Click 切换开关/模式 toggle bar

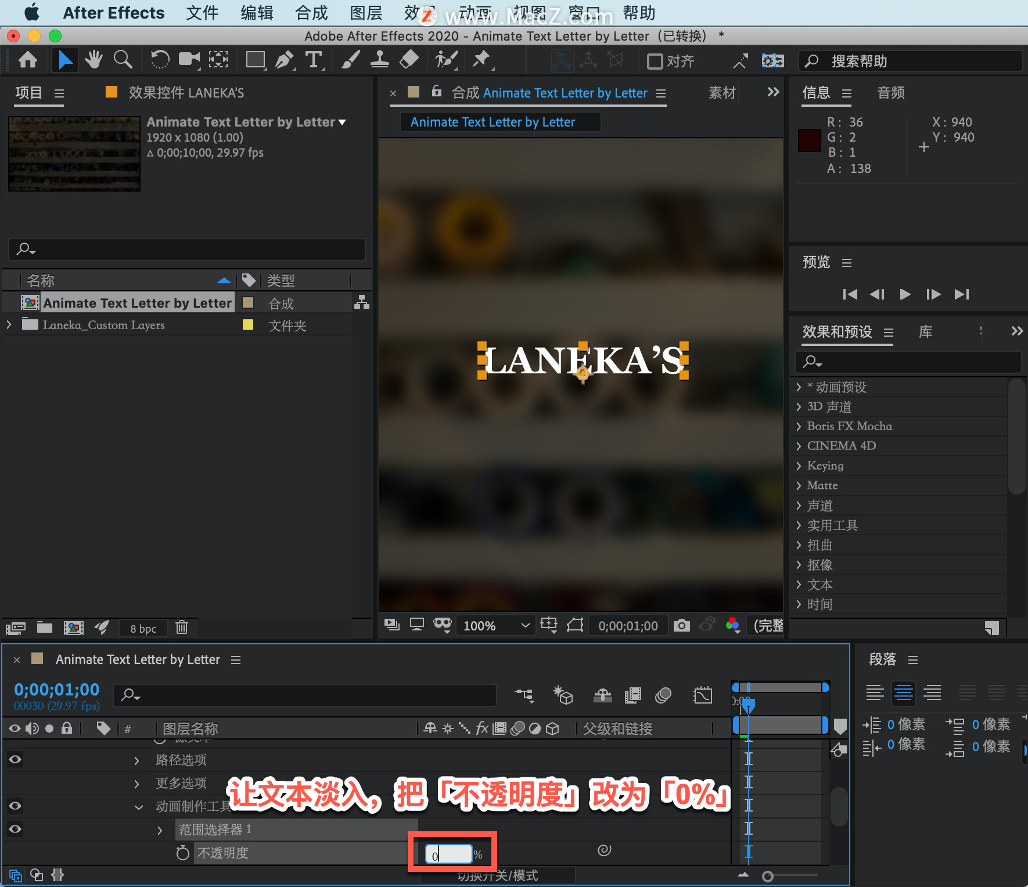498,875
